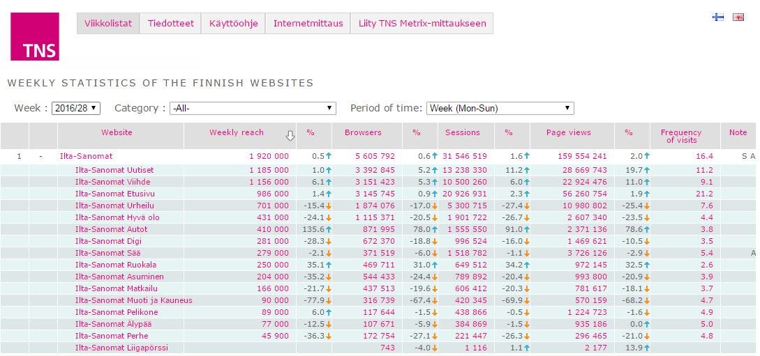Viewport: 760px width, 356px height.
Task: Click the browsers value 743 for Liigapörssi
Action: click(388, 348)
